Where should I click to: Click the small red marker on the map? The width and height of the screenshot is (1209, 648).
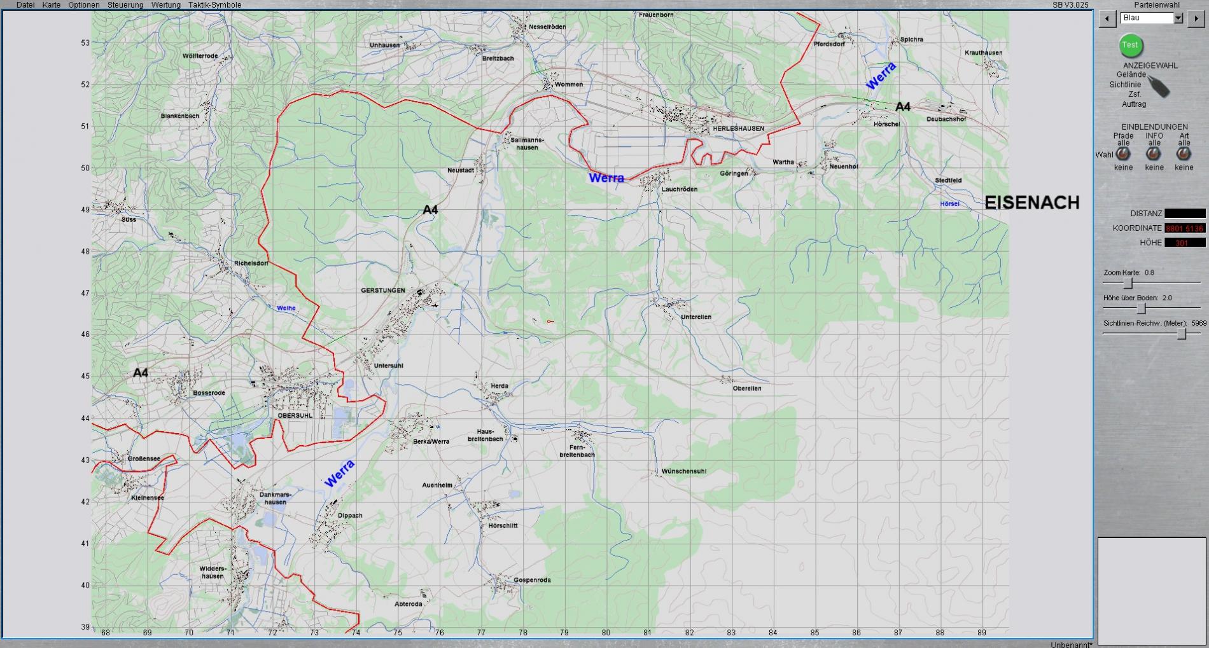point(550,322)
